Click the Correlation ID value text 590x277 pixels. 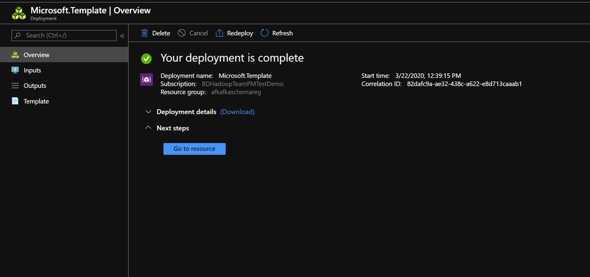[x=464, y=84]
